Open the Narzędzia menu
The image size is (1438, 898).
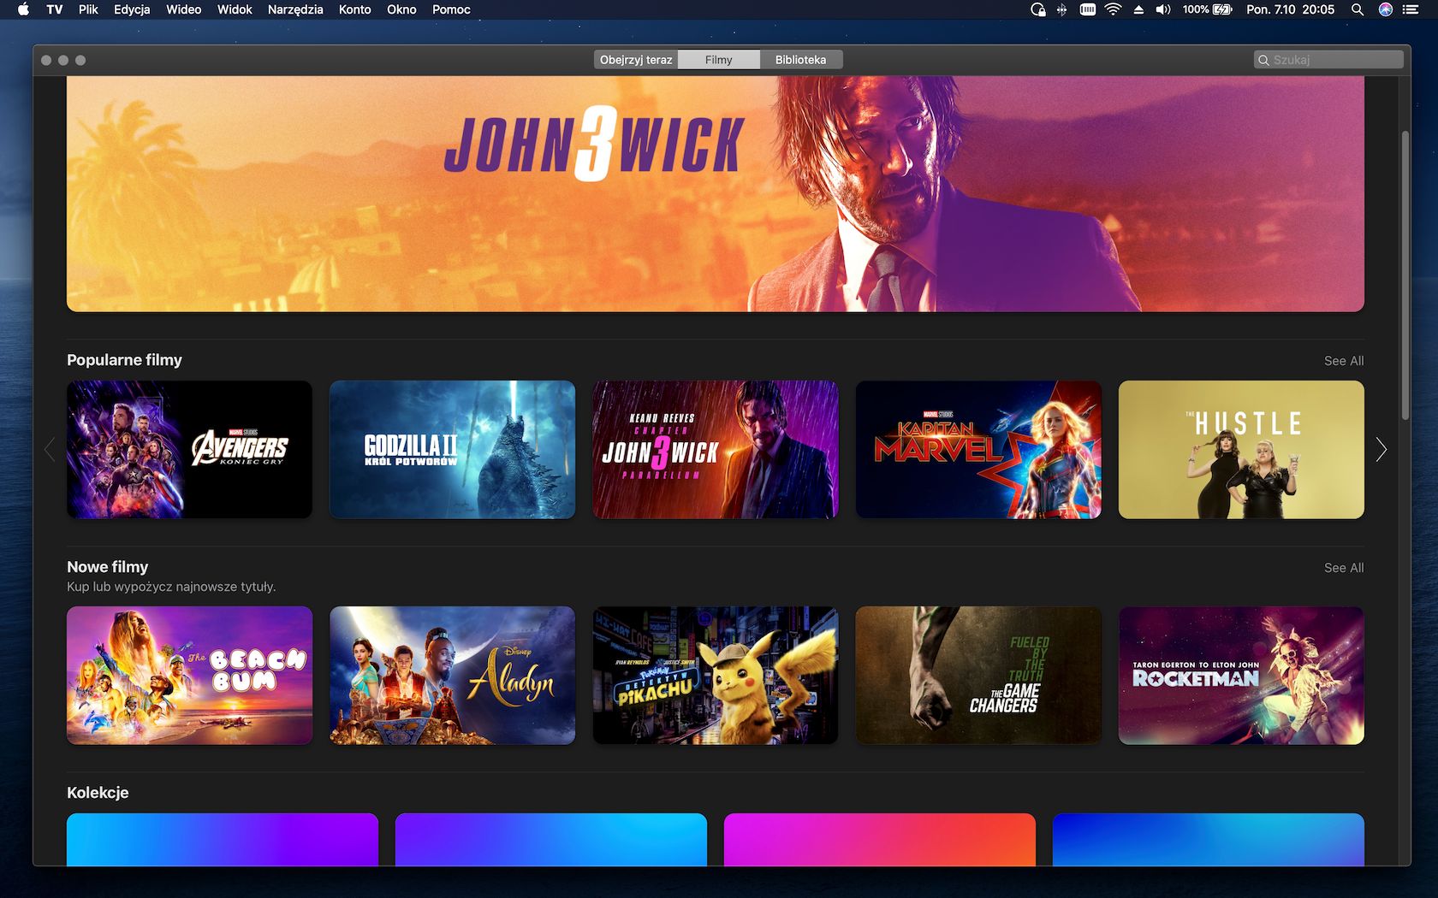tap(294, 9)
